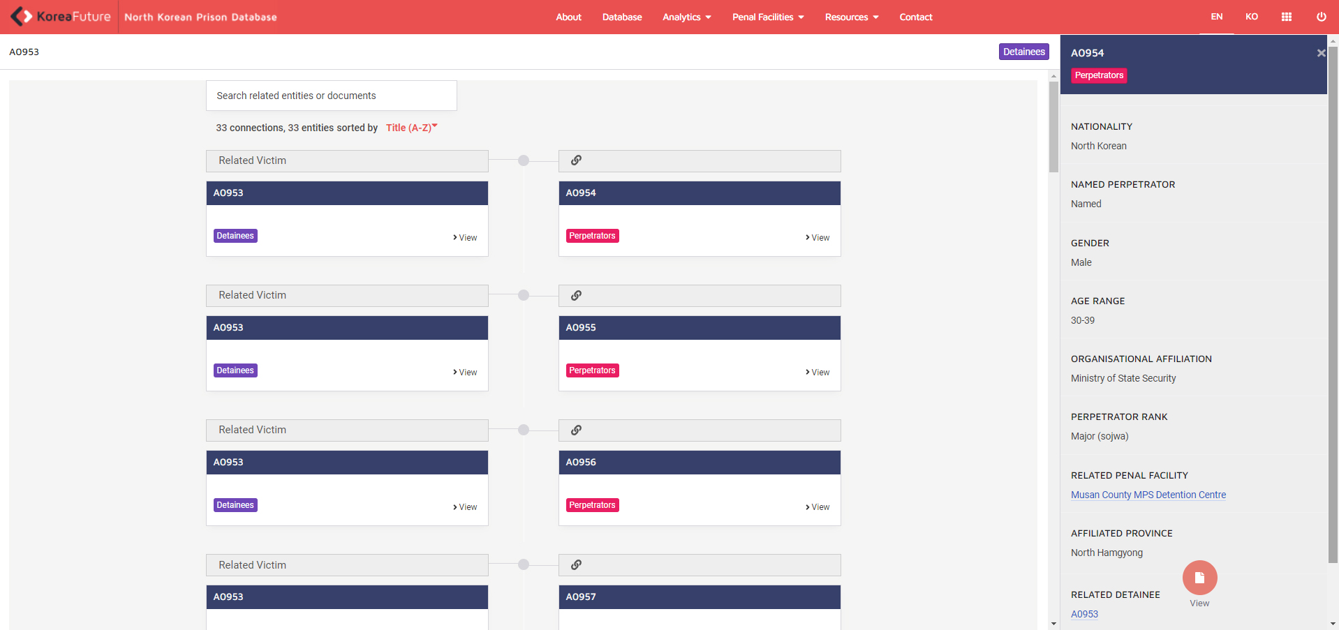Open Musan County MPS Detention Centre link
This screenshot has width=1339, height=630.
(x=1148, y=495)
